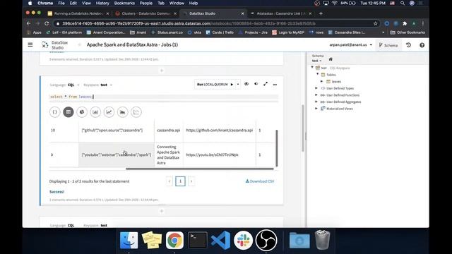Open the Chrome File menu
The height and width of the screenshot is (254, 452).
pyautogui.click(x=61, y=3)
